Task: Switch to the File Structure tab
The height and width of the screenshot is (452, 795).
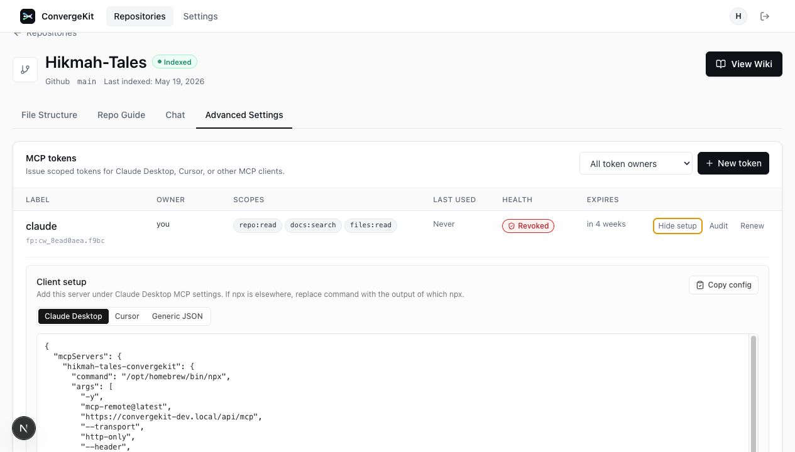Action: click(49, 115)
